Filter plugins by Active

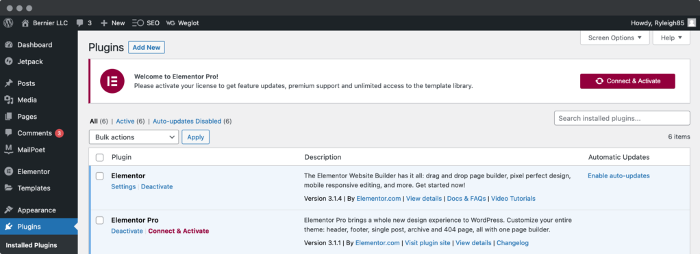tap(125, 121)
